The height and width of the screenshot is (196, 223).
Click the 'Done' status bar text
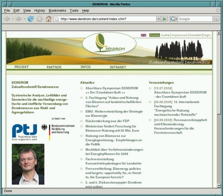8,191
